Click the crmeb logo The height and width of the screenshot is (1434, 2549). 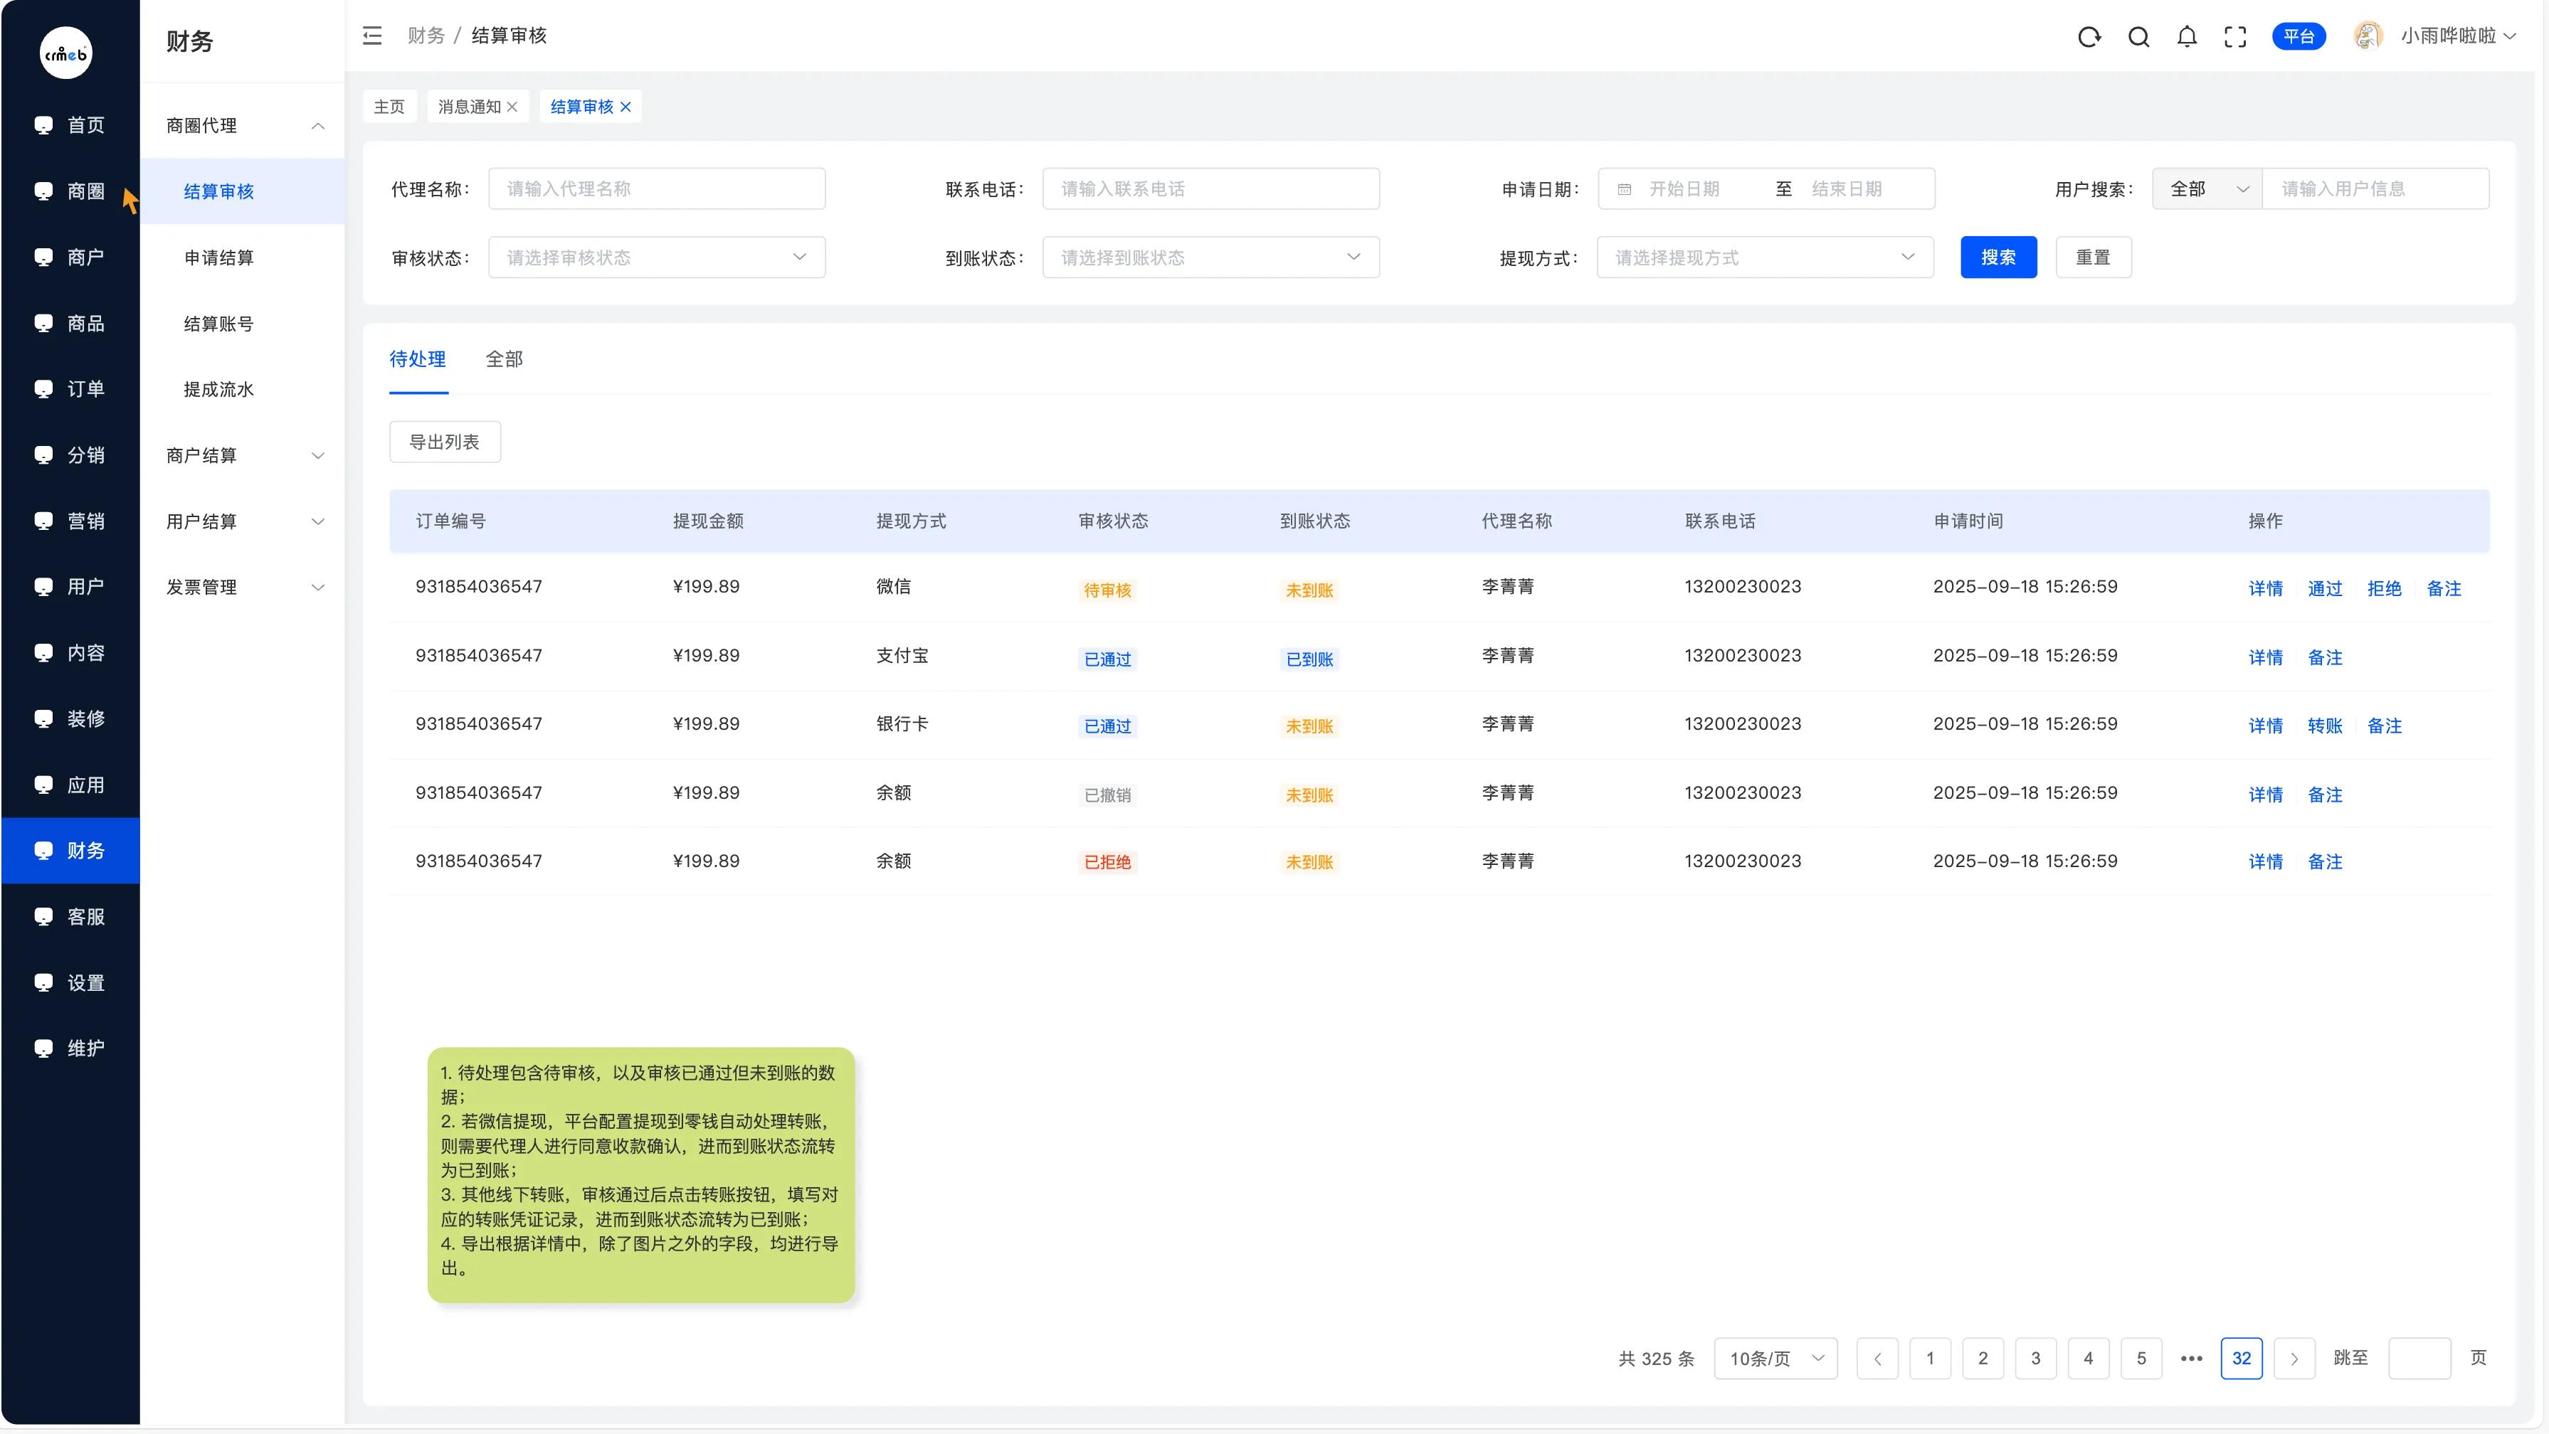(x=66, y=53)
